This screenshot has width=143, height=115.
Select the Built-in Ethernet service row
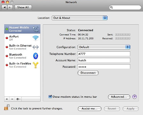click(x=22, y=47)
